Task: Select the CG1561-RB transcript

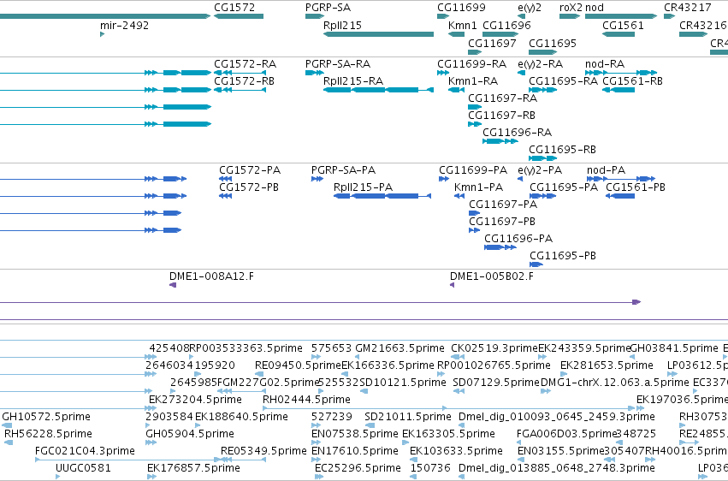Action: (x=619, y=90)
